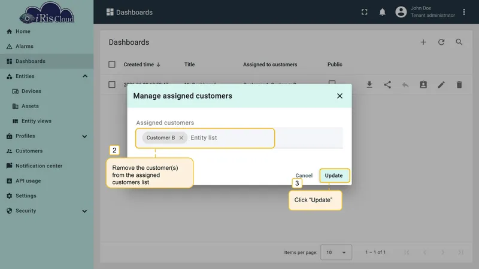
Task: Edit dashboard with pencil icon
Action: [441, 84]
